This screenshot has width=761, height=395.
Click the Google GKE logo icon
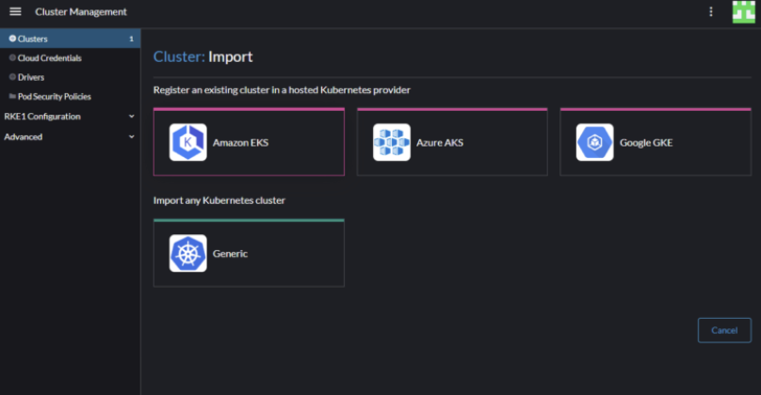pos(594,143)
